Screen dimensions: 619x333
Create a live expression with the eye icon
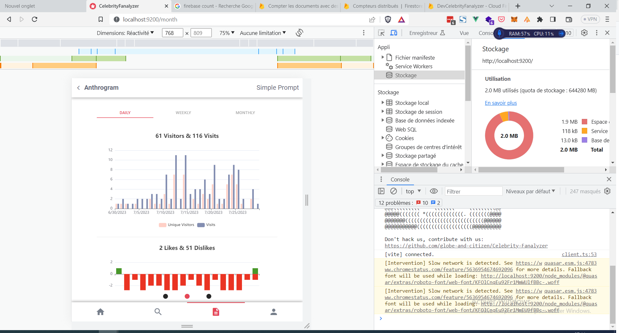pos(434,191)
